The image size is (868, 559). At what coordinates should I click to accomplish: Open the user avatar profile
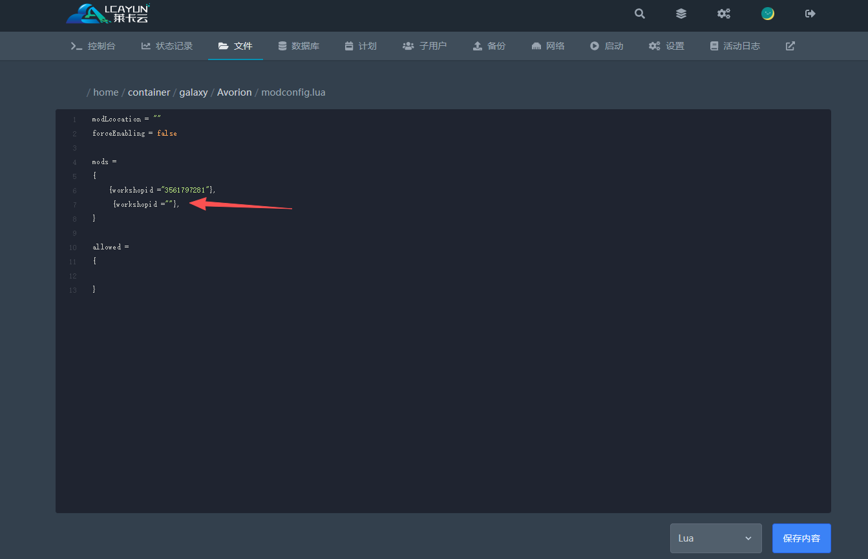click(x=767, y=14)
